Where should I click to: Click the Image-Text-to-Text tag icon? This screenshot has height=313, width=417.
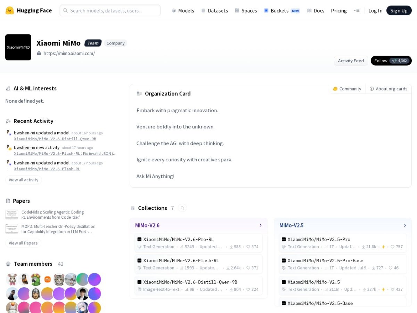pos(140,289)
